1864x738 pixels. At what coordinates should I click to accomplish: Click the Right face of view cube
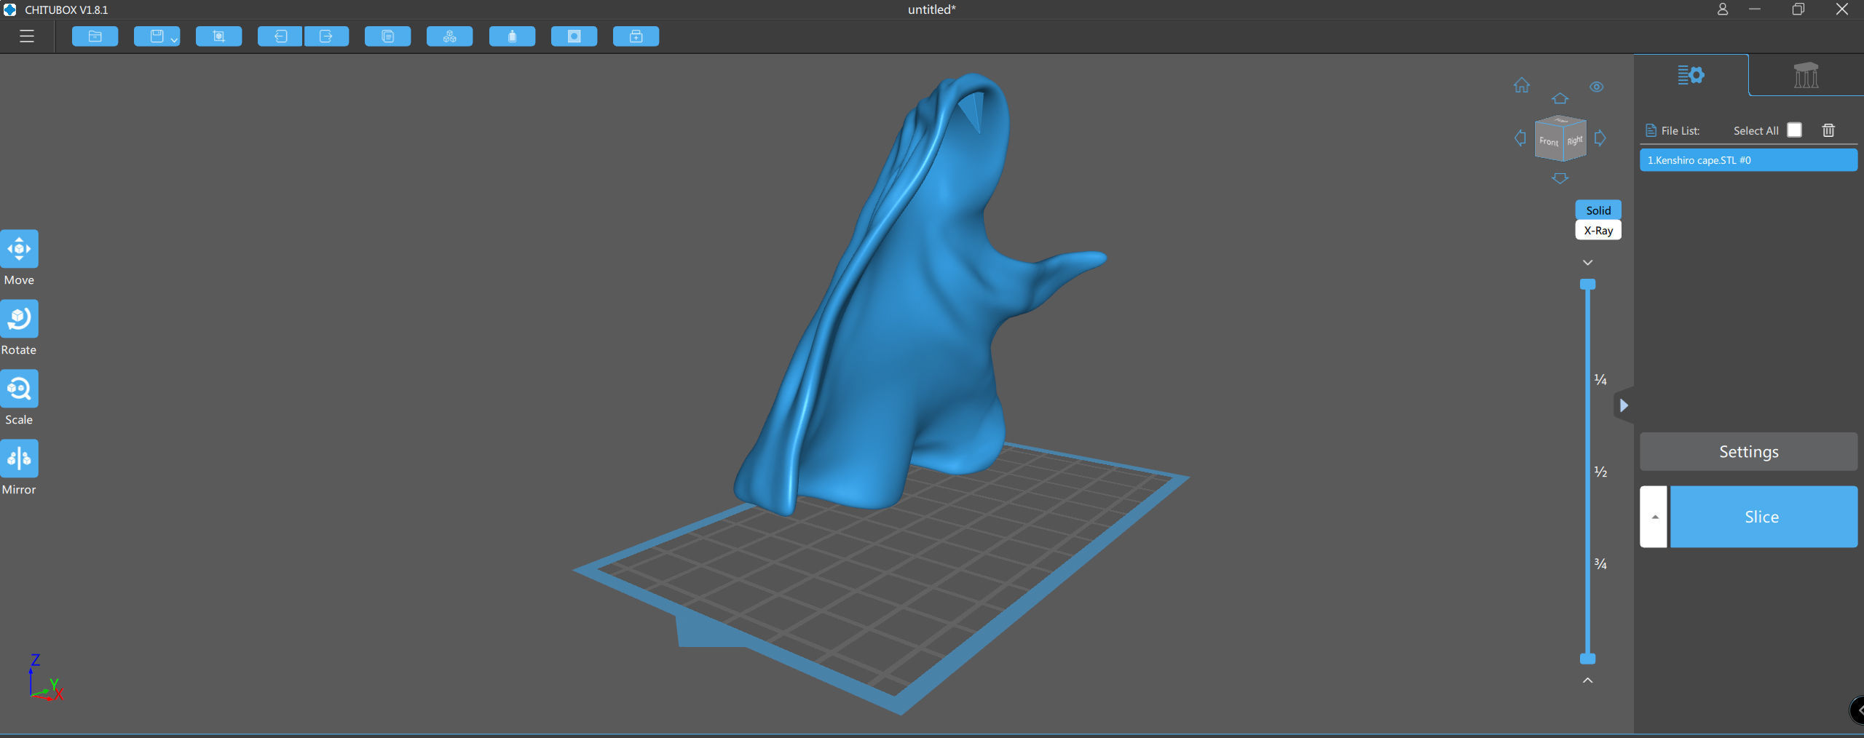tap(1574, 140)
